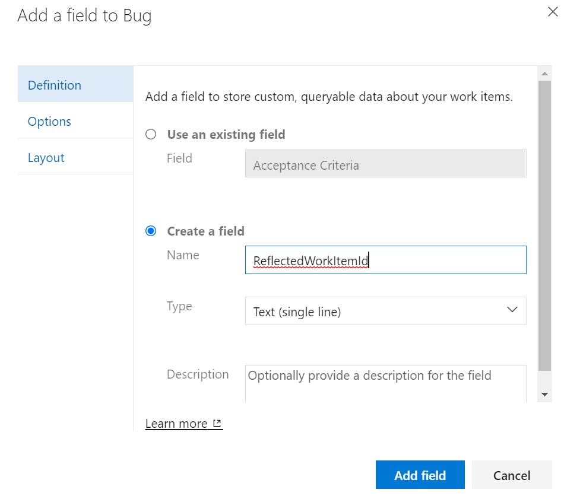The width and height of the screenshot is (561, 499).
Task: Click the Acceptance Criteria field box
Action: point(385,164)
